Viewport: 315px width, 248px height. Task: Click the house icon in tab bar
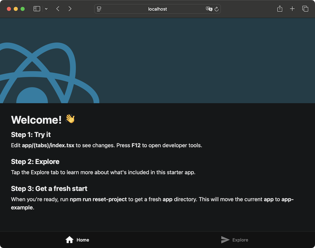coord(69,239)
